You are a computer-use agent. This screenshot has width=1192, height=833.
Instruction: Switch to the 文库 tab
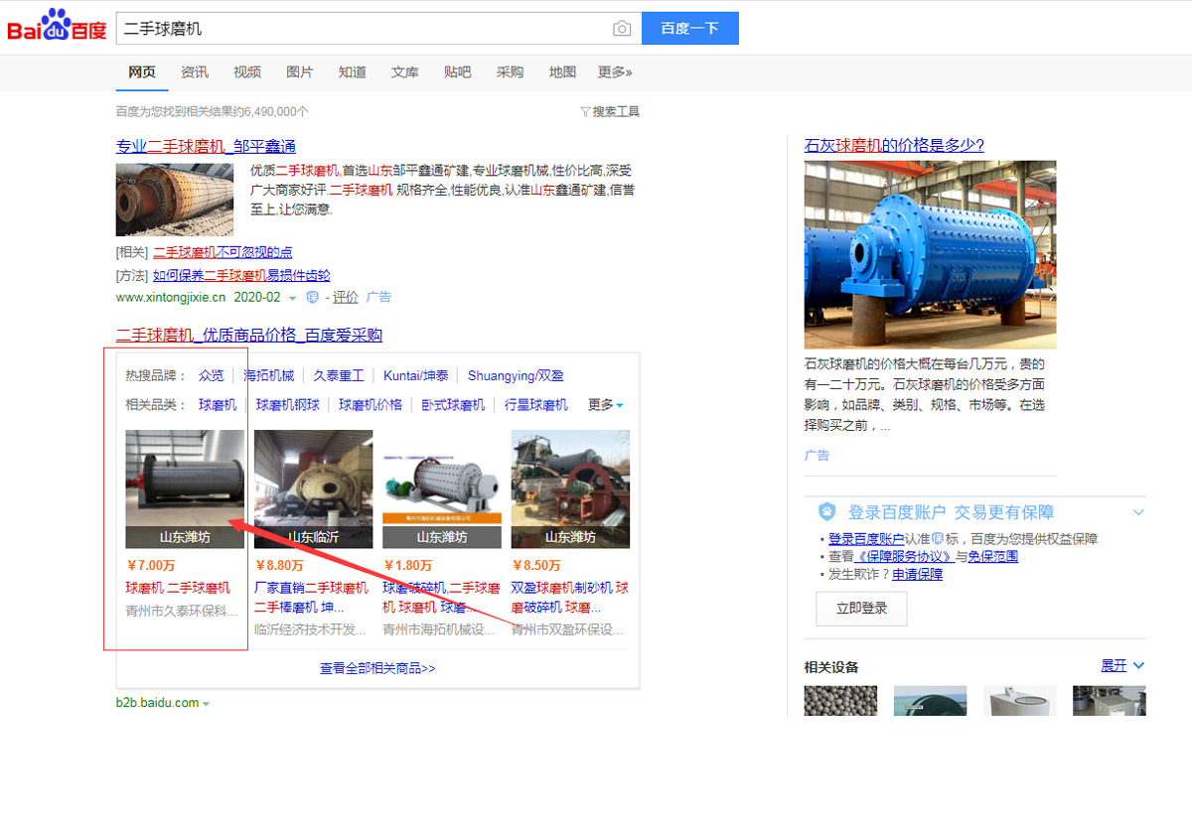pos(405,72)
